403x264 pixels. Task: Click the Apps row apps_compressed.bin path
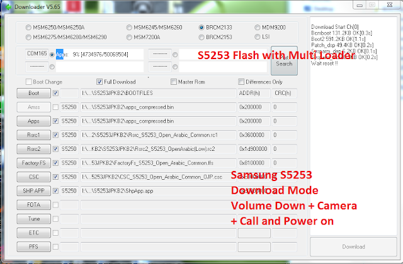coord(158,121)
